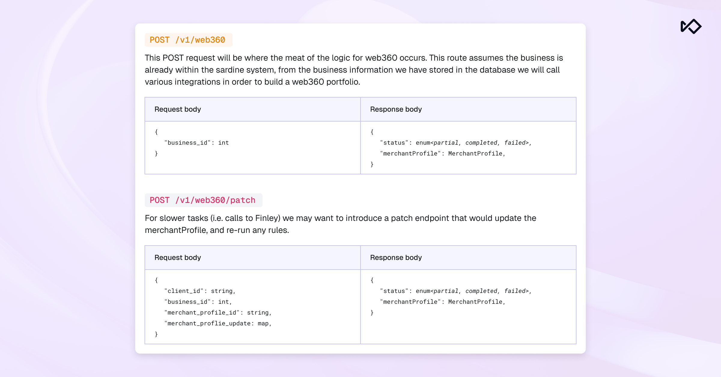Viewport: 721px width, 377px height.
Task: Click the "merchant_proflie_update: map line
Action: pyautogui.click(x=218, y=324)
